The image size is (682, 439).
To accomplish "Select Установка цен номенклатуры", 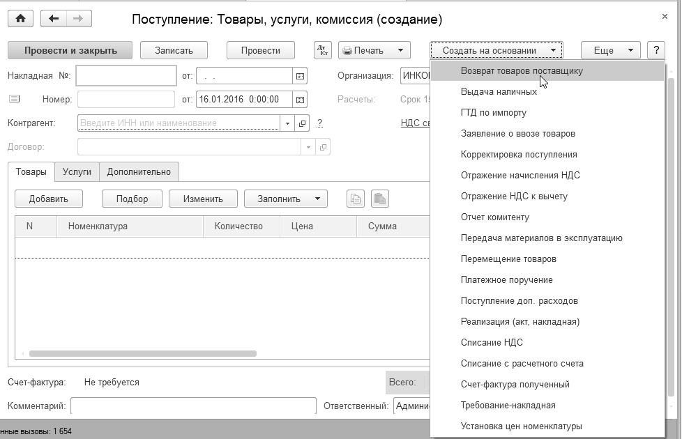I will tap(547, 426).
